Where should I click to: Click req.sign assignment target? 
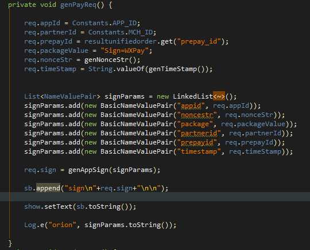tap(40, 170)
